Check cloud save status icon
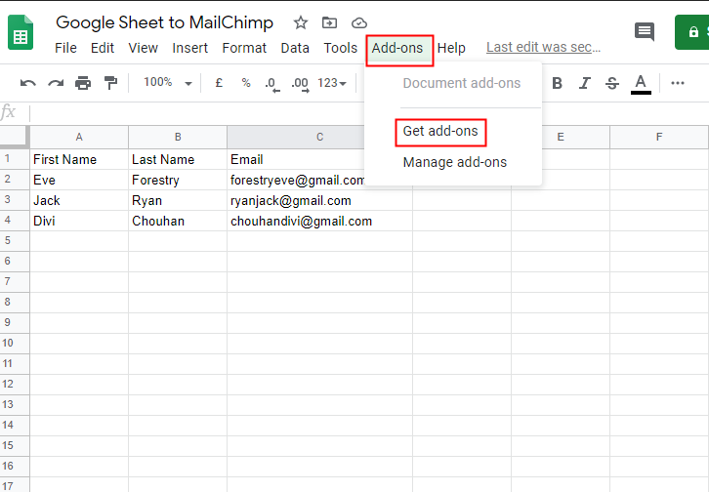 (359, 22)
